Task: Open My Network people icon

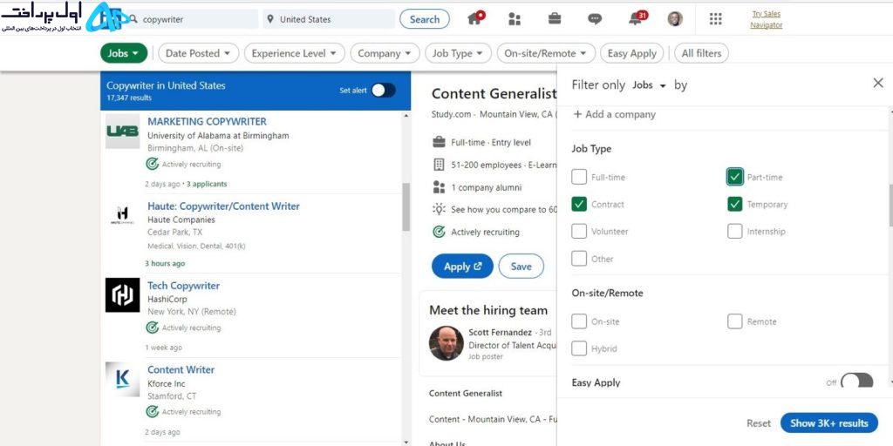Action: pos(515,19)
